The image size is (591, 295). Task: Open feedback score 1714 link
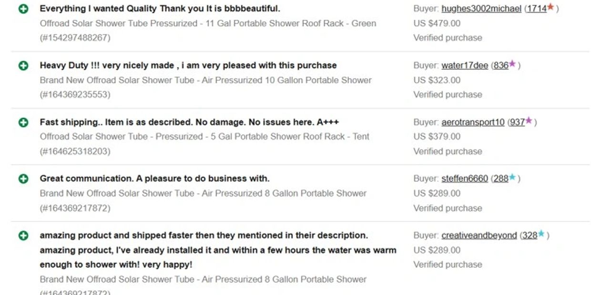click(x=536, y=9)
